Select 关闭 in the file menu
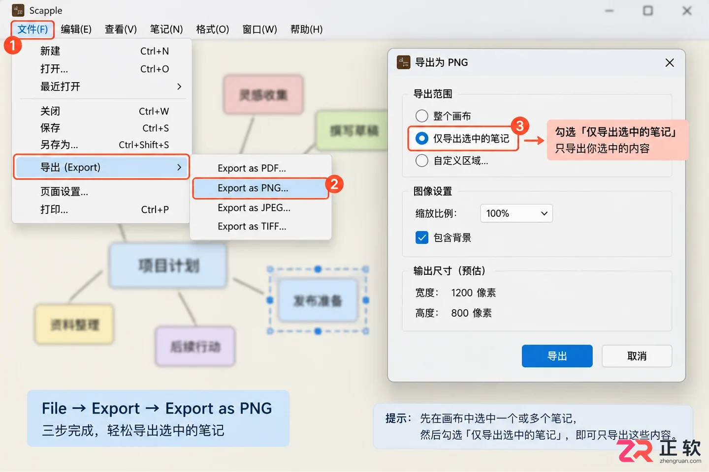Viewport: 709px width, 472px height. point(102,111)
